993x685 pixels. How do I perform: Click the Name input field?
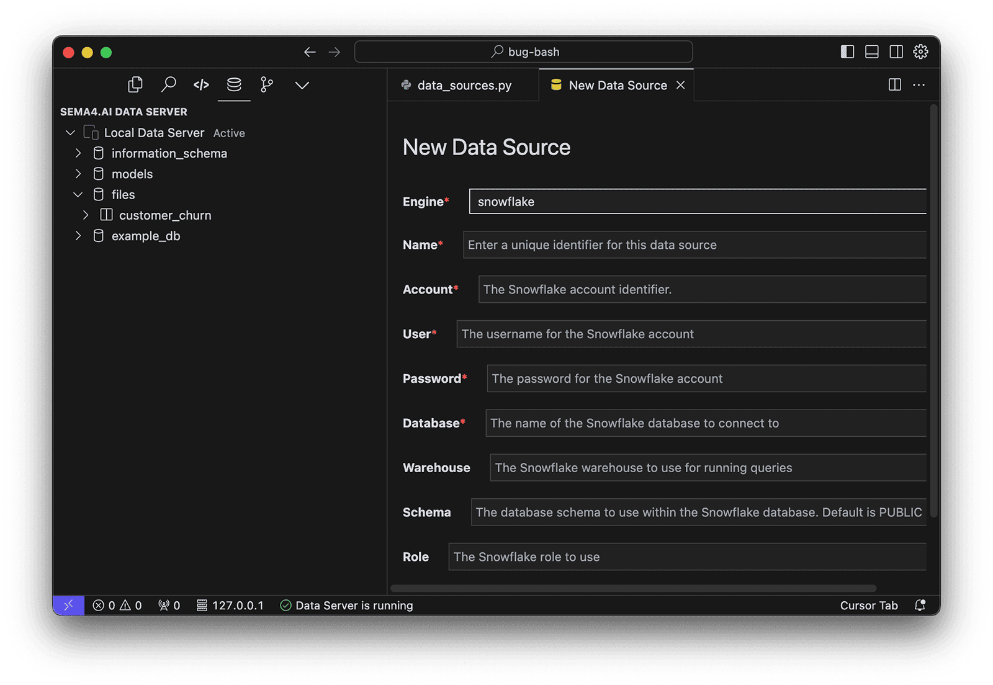pos(694,244)
